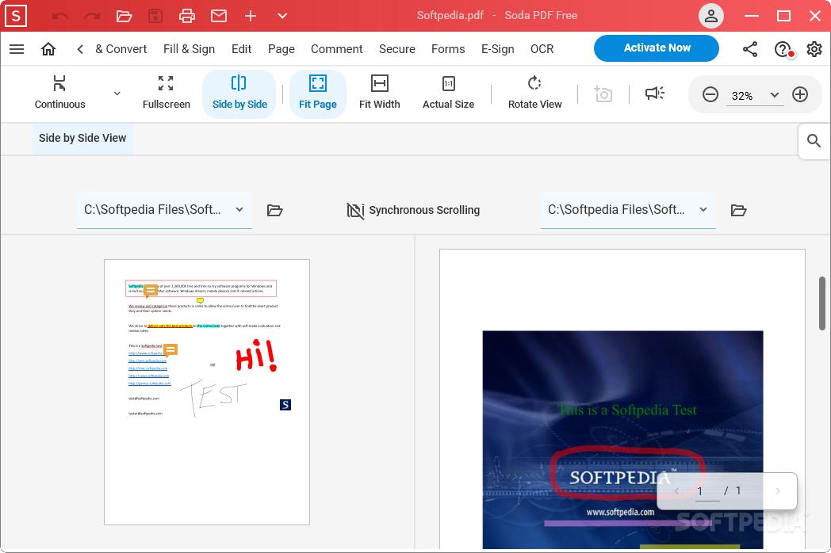Image resolution: width=831 pixels, height=553 pixels.
Task: Expand the Continuous view mode dropdown arrow
Action: (117, 93)
